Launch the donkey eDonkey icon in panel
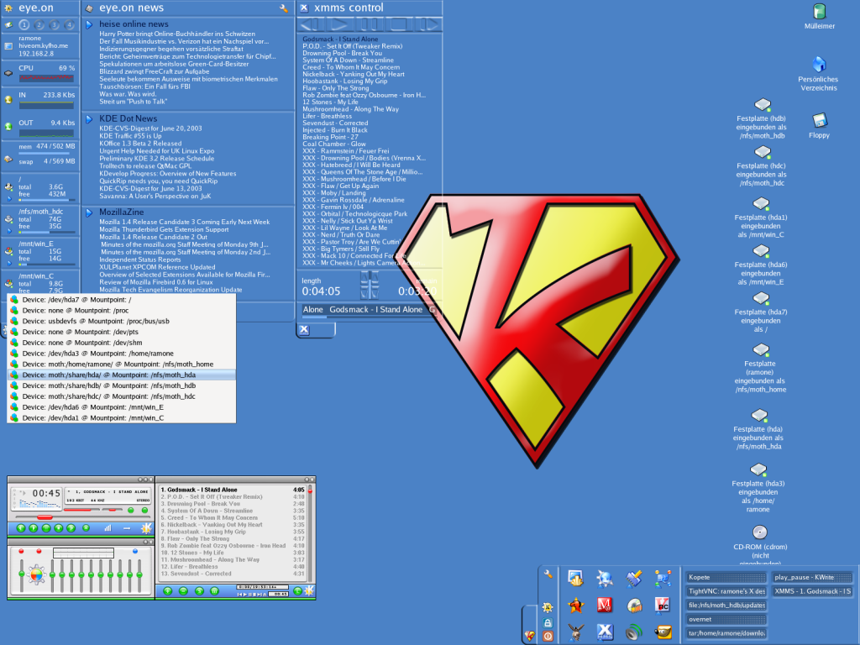 575,632
